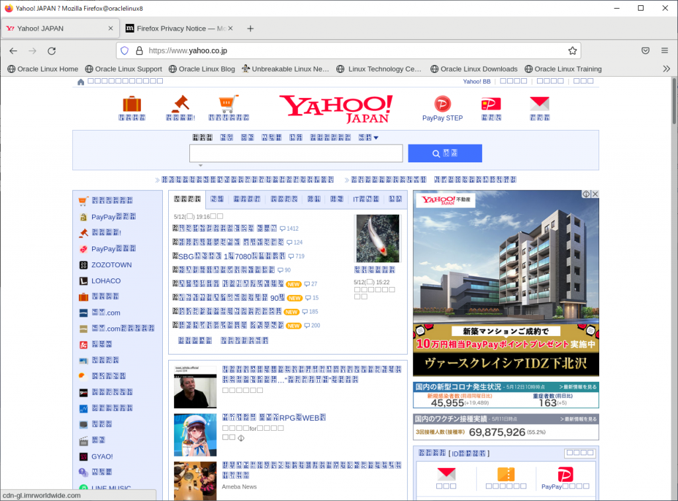Click the sidebar shopping cart icon
The width and height of the screenshot is (678, 501).
[x=83, y=201]
